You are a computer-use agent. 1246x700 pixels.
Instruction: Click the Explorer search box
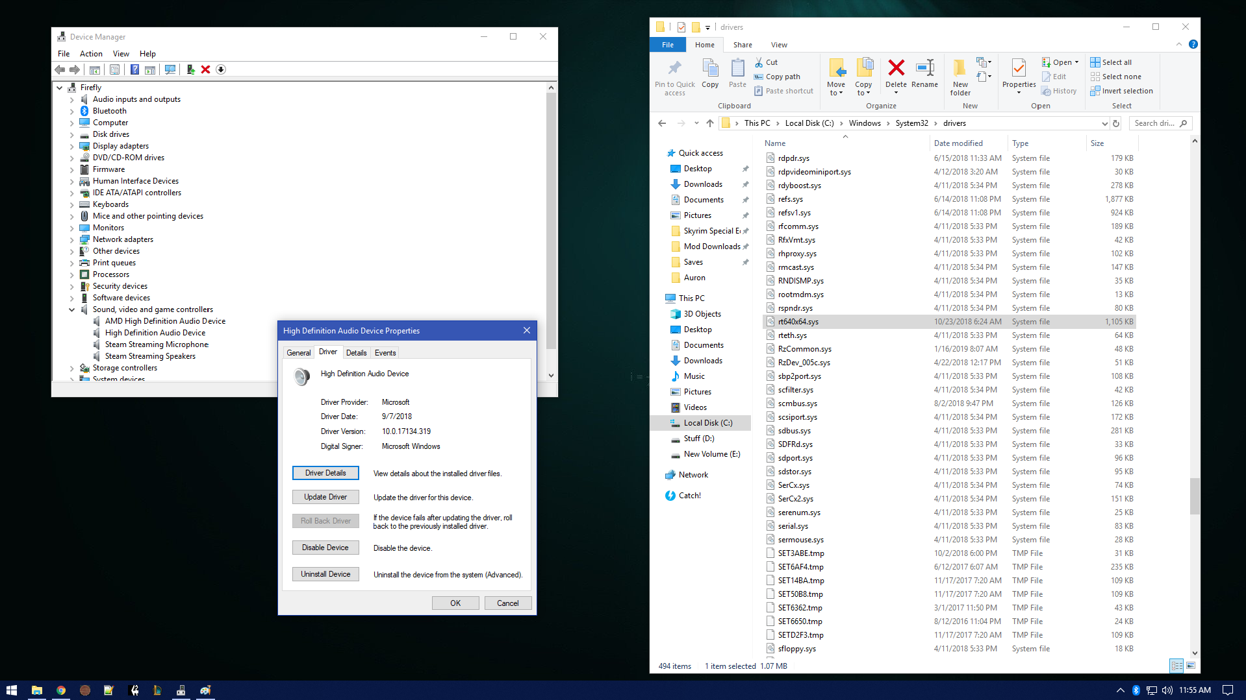pos(1160,123)
